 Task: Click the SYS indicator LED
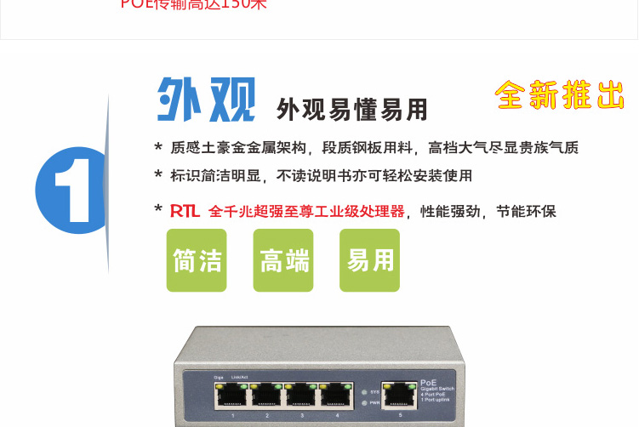coord(365,392)
